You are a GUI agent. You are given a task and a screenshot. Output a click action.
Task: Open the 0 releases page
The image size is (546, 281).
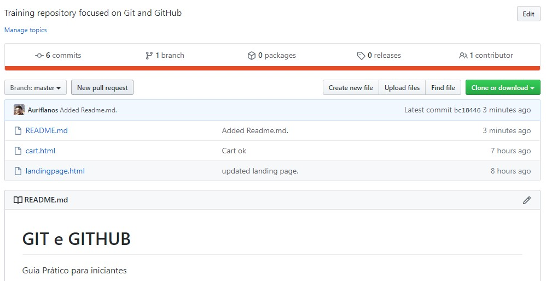click(379, 55)
